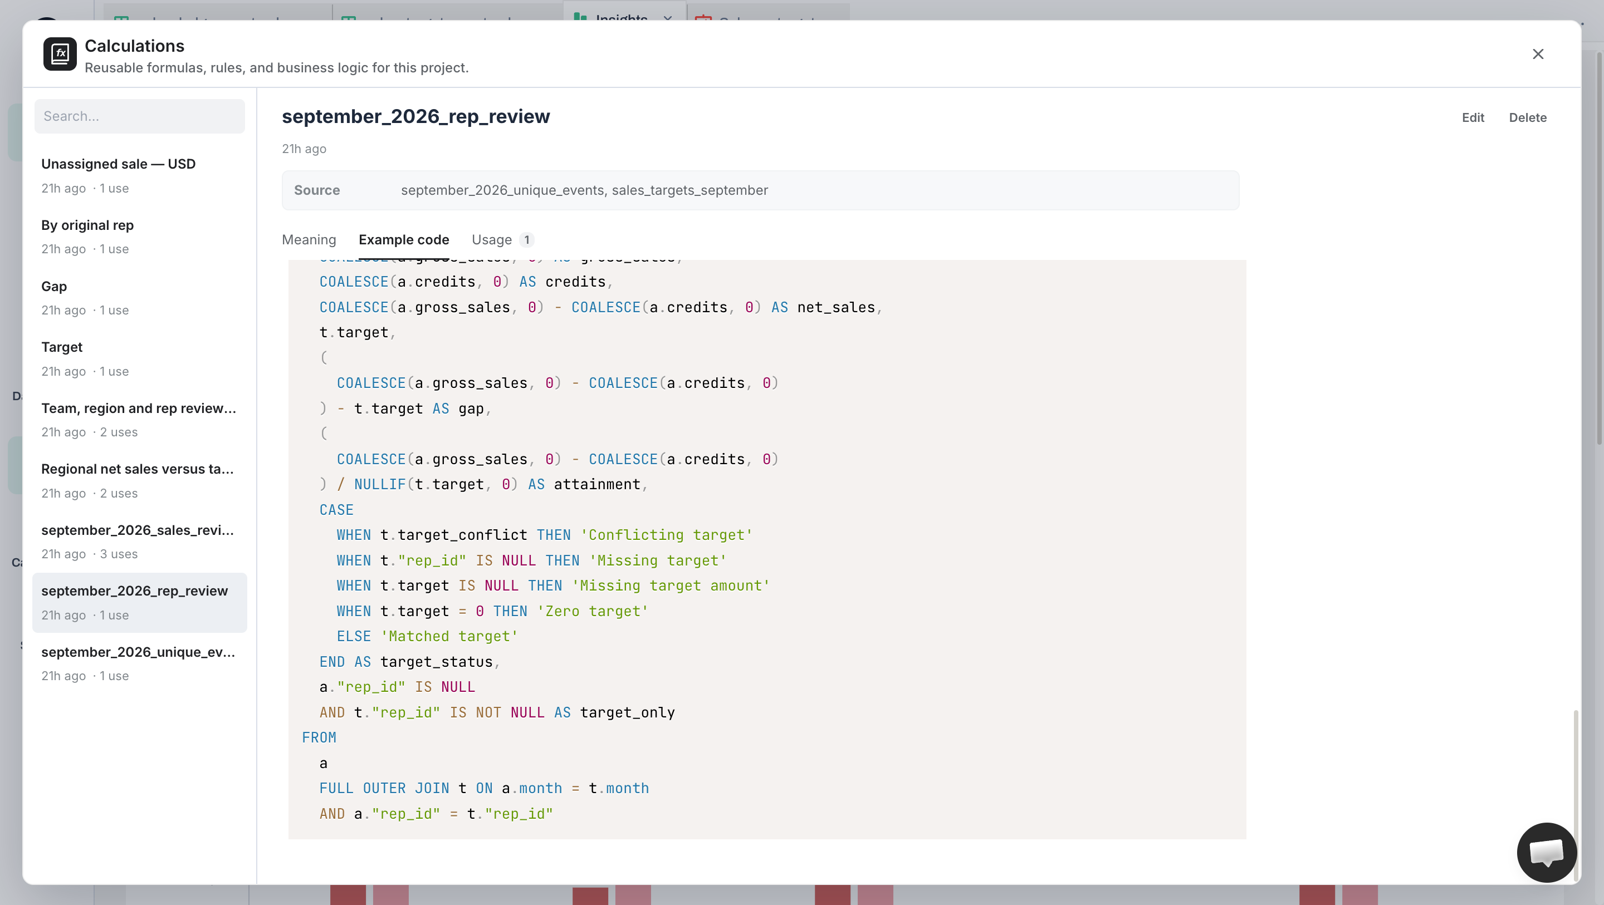Image resolution: width=1604 pixels, height=905 pixels.
Task: Click the 'Missing target amount' code line
Action: 553,586
